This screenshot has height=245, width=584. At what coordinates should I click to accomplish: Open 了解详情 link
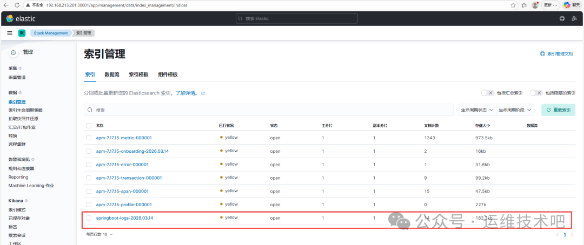pos(187,93)
